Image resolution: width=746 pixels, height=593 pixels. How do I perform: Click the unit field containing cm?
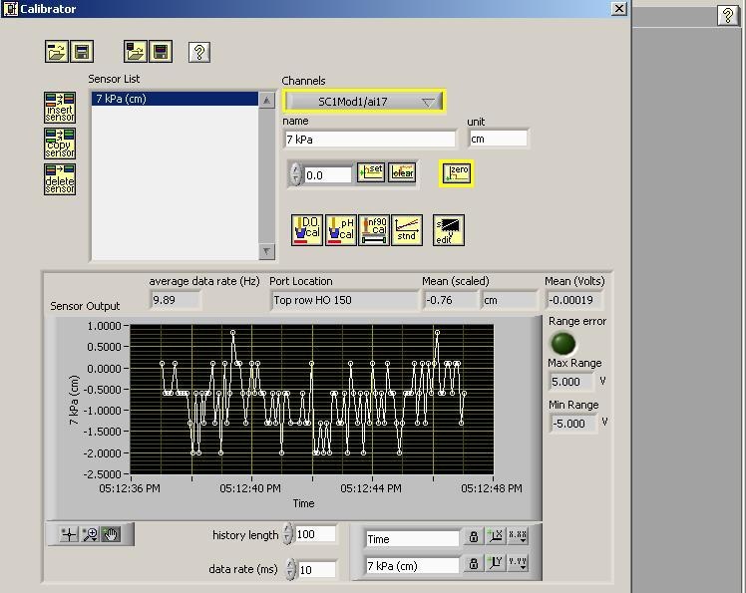pyautogui.click(x=498, y=139)
